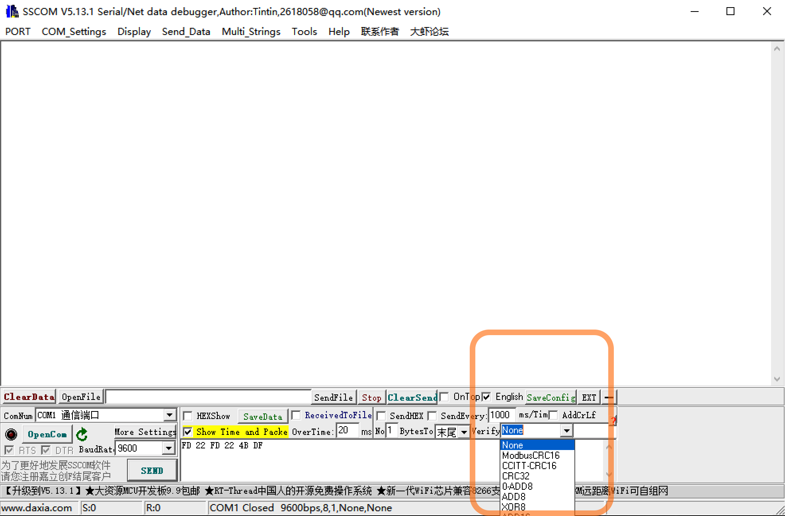Click the red record port status icon

pyautogui.click(x=11, y=434)
